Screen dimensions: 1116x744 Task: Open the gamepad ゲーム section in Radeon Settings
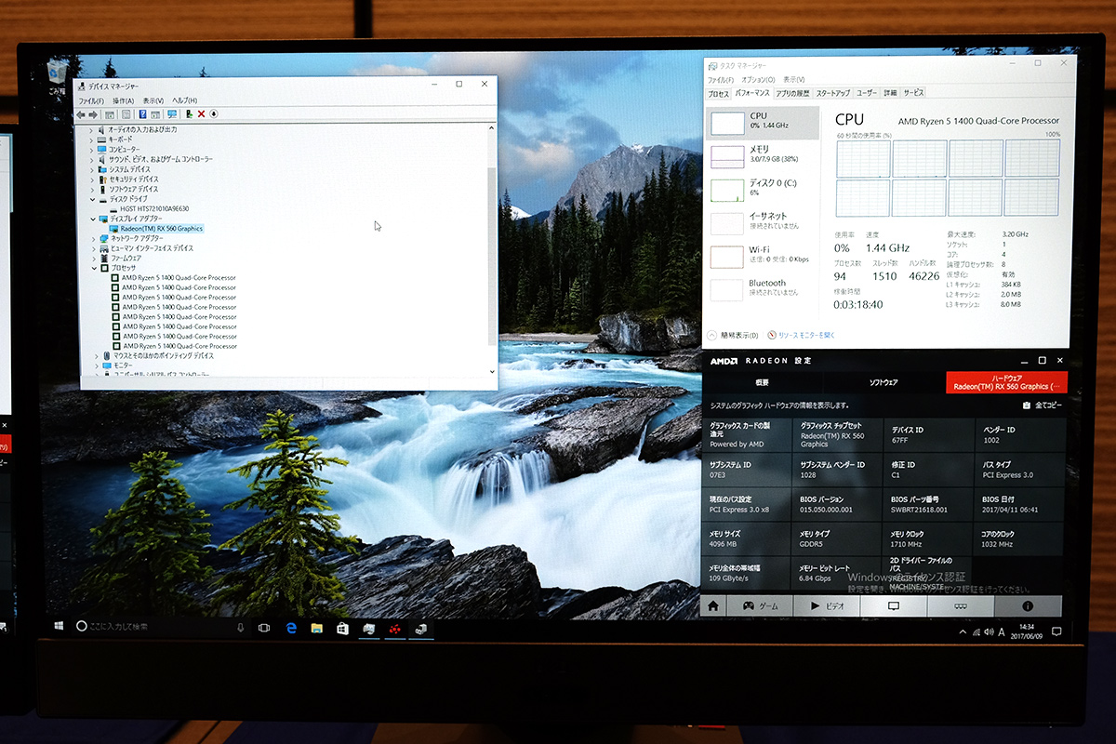click(763, 604)
